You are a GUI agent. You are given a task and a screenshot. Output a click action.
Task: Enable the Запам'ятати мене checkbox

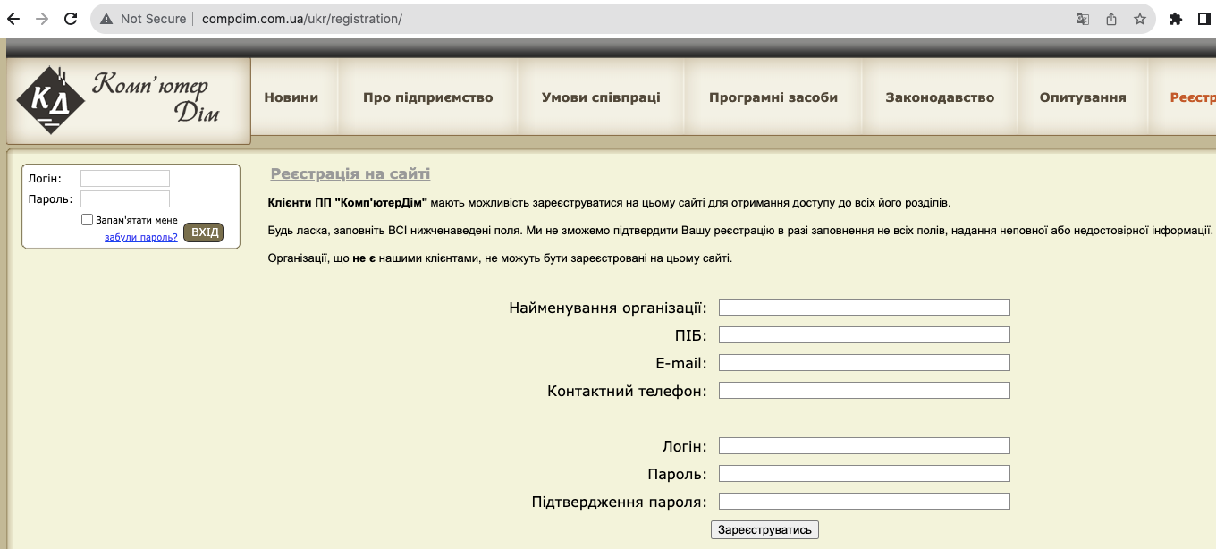[x=88, y=219]
